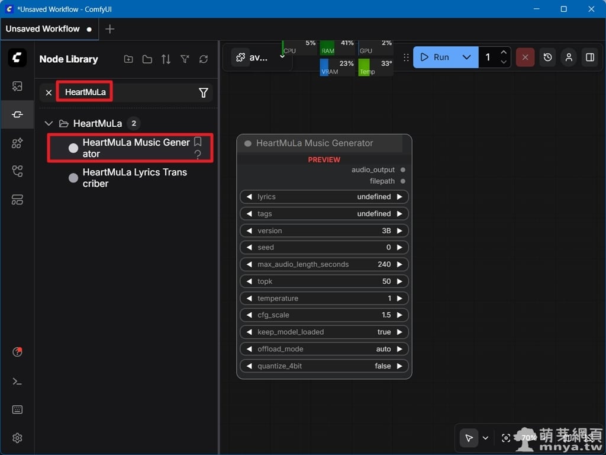The image size is (606, 455).
Task: Click the Workflows sidebar icon
Action: (17, 171)
